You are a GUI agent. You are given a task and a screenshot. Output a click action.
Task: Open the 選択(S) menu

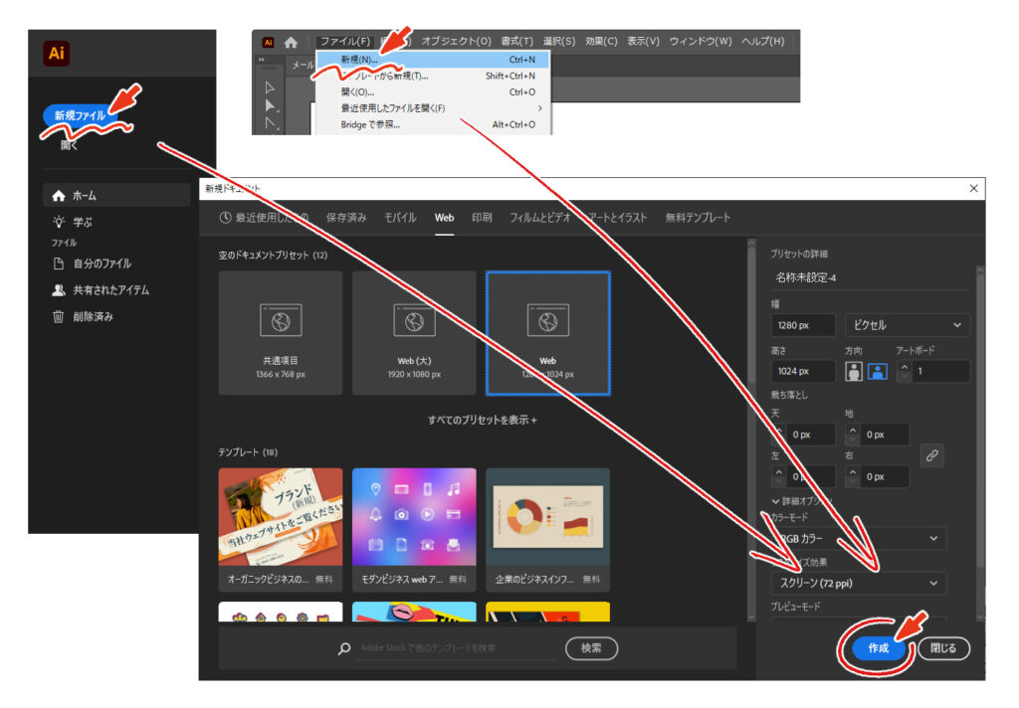tap(559, 41)
